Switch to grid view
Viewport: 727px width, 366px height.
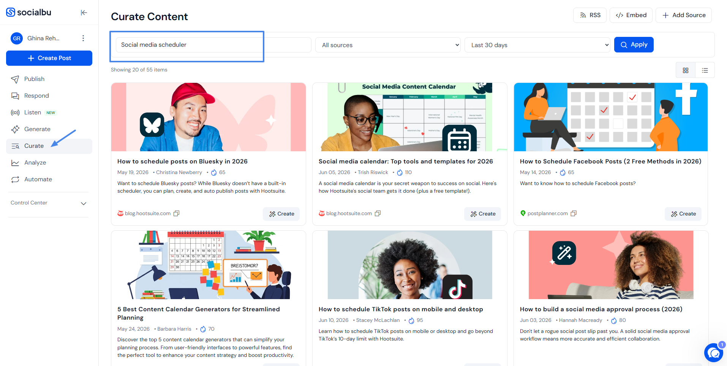(686, 70)
